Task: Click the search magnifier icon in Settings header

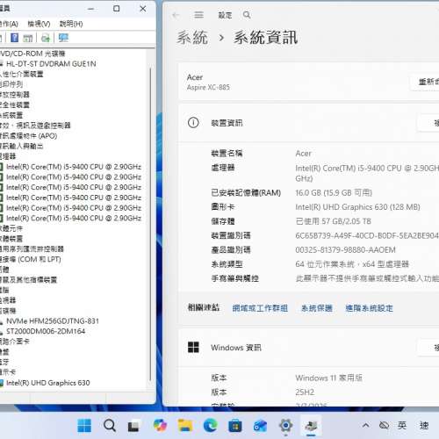Action: 247,15
